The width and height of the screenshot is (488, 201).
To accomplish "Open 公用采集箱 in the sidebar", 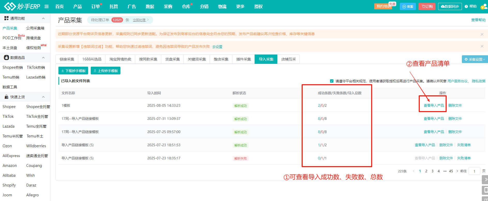I will [35, 28].
